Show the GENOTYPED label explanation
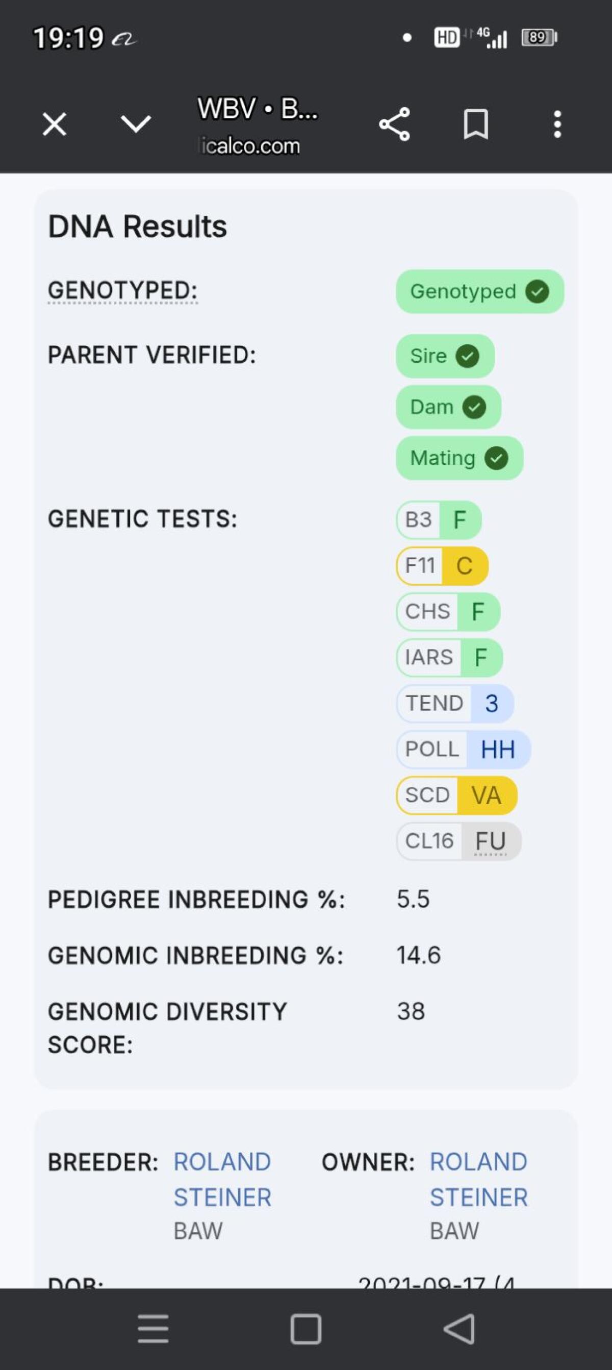This screenshot has height=1370, width=612. click(x=122, y=291)
